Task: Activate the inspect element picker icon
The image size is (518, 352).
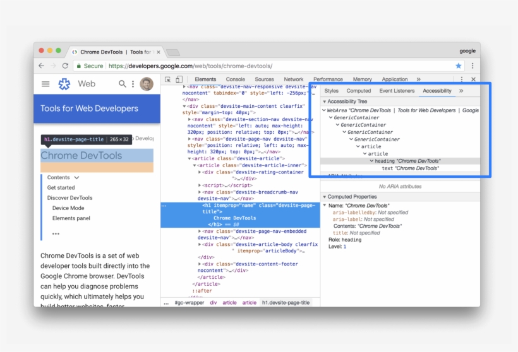Action: tap(168, 79)
